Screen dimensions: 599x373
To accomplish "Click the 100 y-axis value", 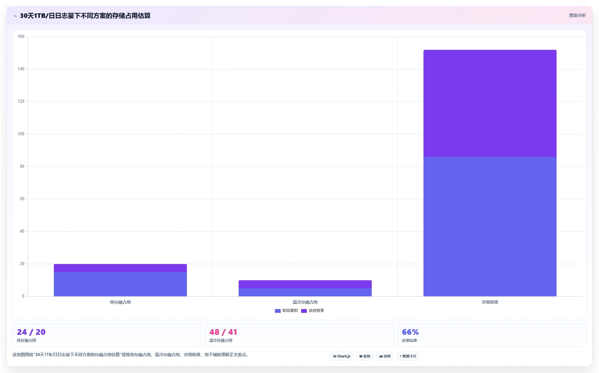I will tap(21, 134).
